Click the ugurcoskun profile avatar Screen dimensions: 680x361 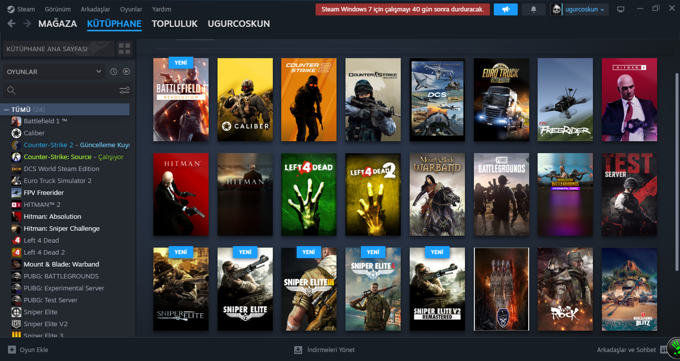point(556,9)
